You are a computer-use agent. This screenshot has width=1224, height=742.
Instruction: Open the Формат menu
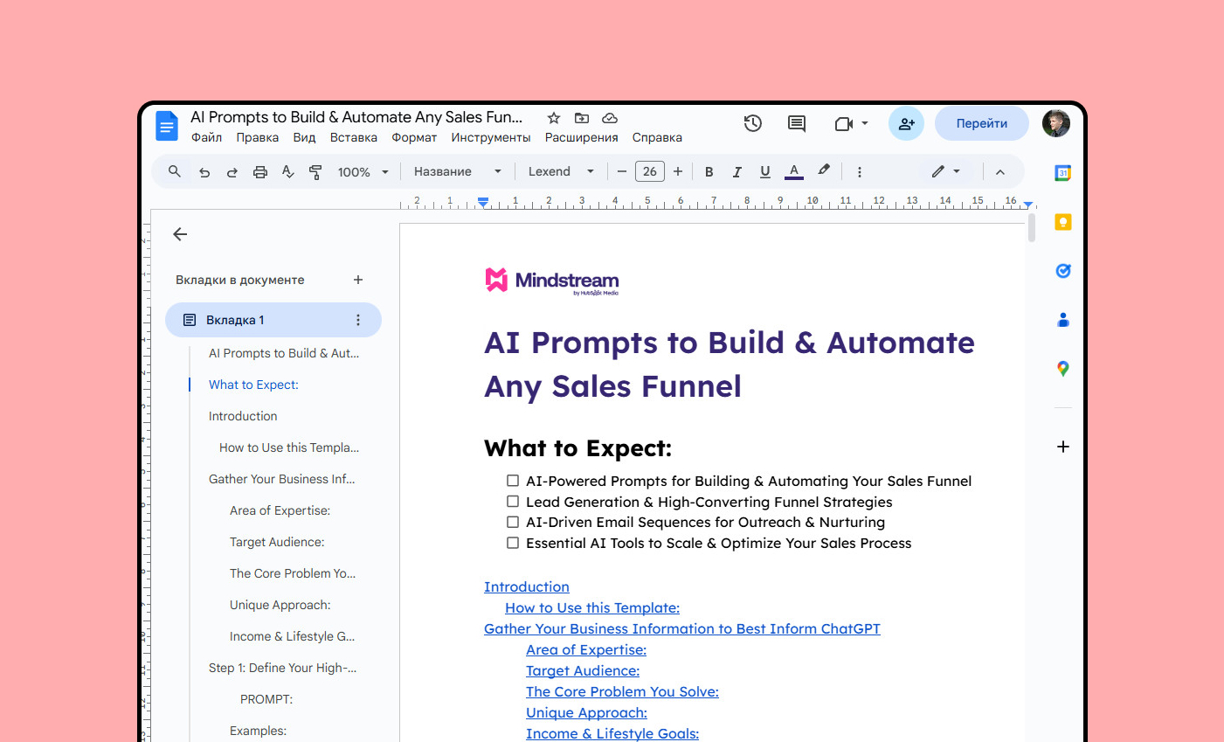[x=413, y=137]
